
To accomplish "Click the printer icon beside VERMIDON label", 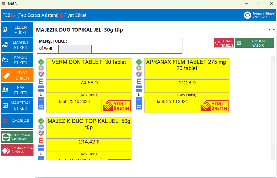I will [41, 106].
